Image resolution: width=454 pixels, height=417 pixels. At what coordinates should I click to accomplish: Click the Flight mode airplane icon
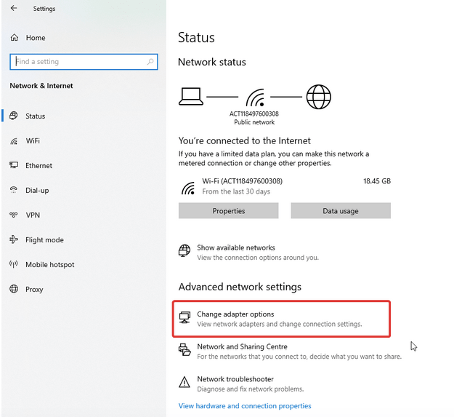(14, 239)
